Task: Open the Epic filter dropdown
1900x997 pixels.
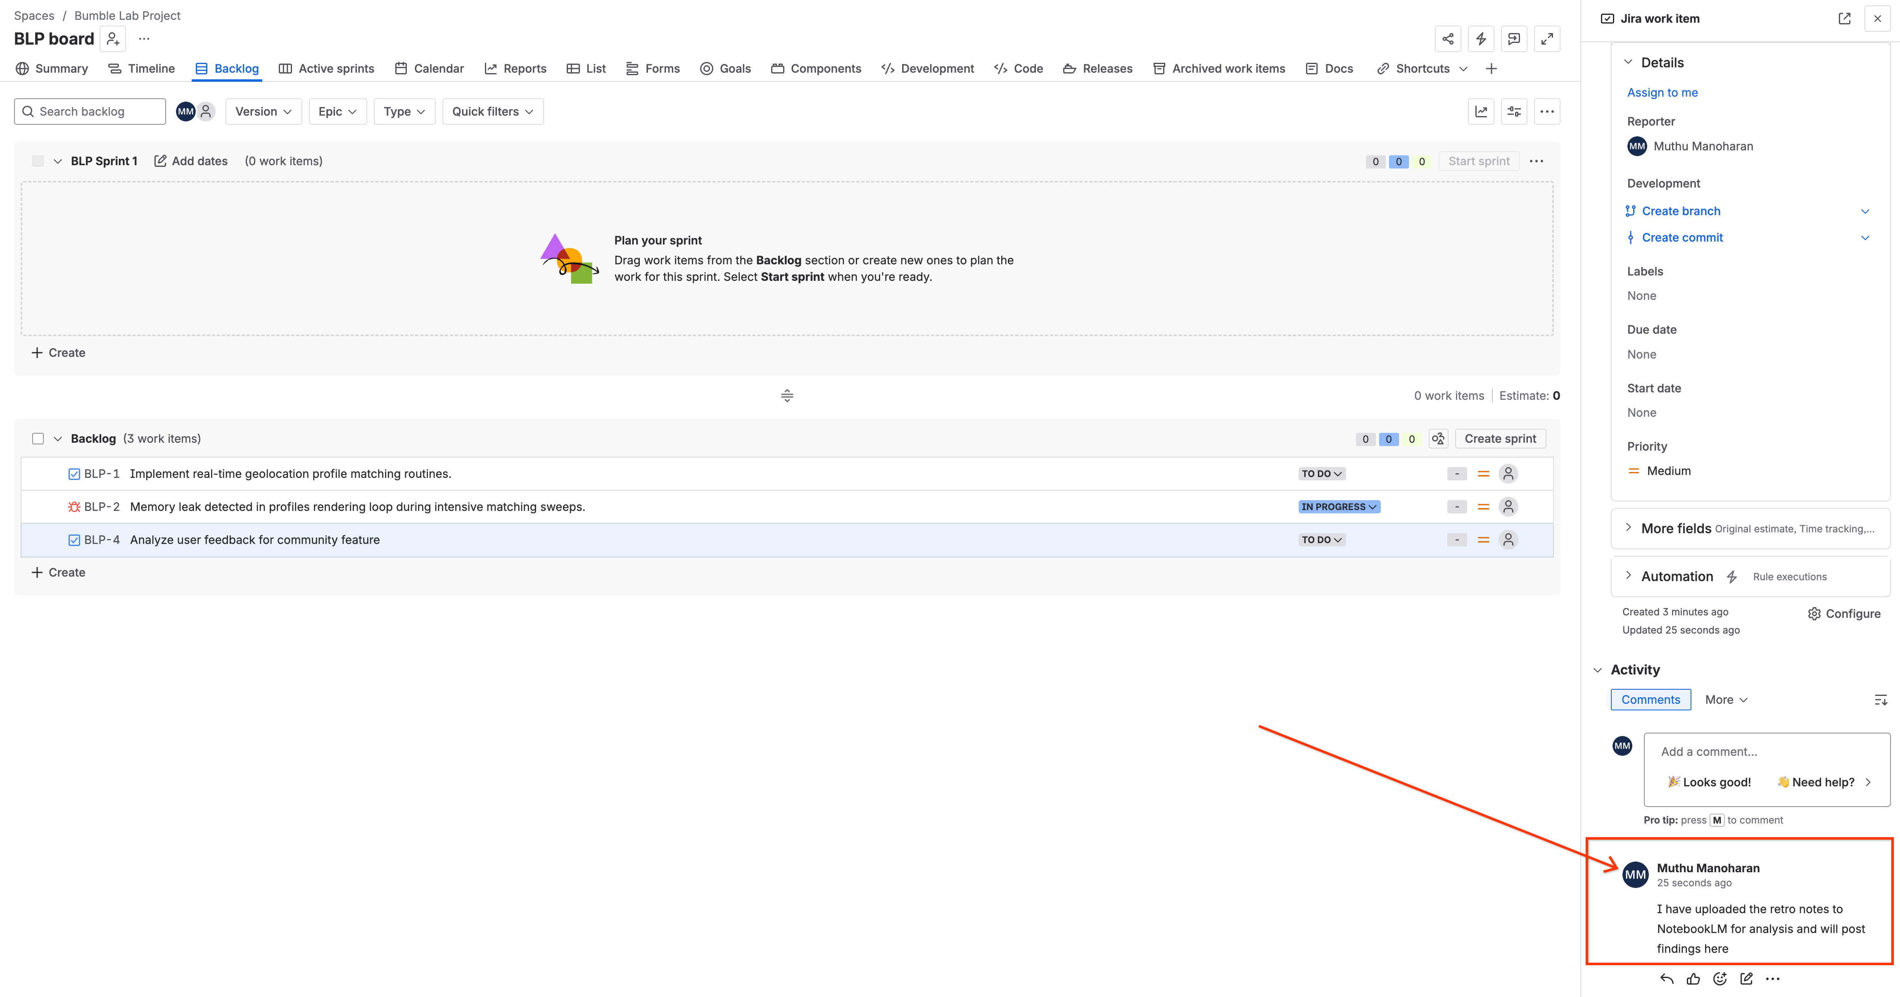Action: coord(338,112)
